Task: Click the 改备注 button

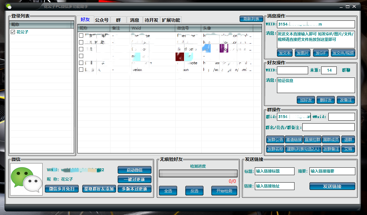Action: coord(346,100)
